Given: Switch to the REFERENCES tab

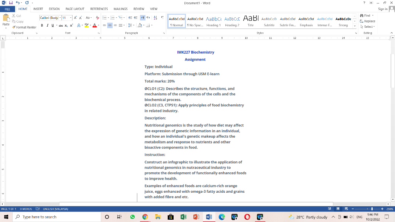Looking at the screenshot, I should [99, 9].
